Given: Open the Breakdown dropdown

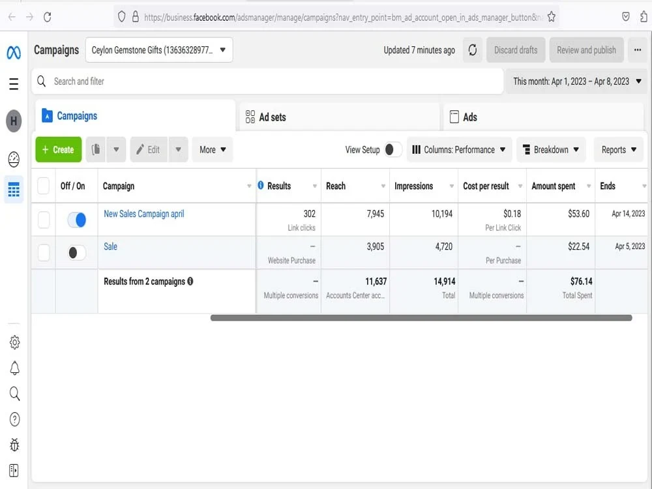Looking at the screenshot, I should pyautogui.click(x=550, y=149).
